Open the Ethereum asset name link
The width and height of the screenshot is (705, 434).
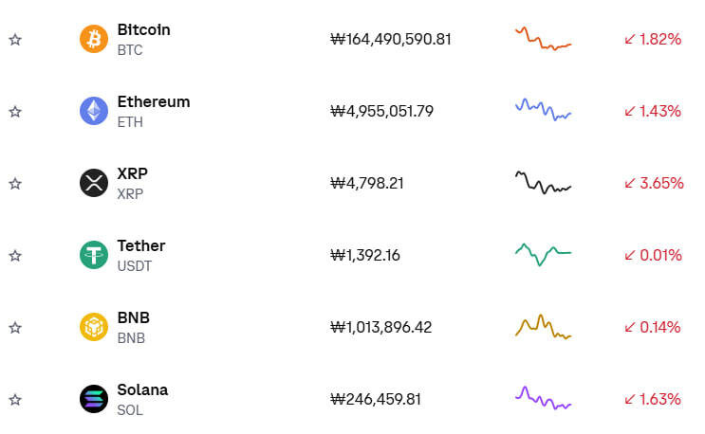coord(153,102)
